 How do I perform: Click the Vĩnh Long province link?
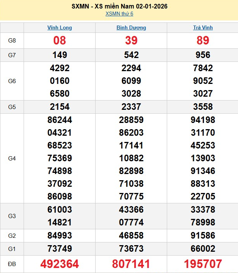click(60, 28)
